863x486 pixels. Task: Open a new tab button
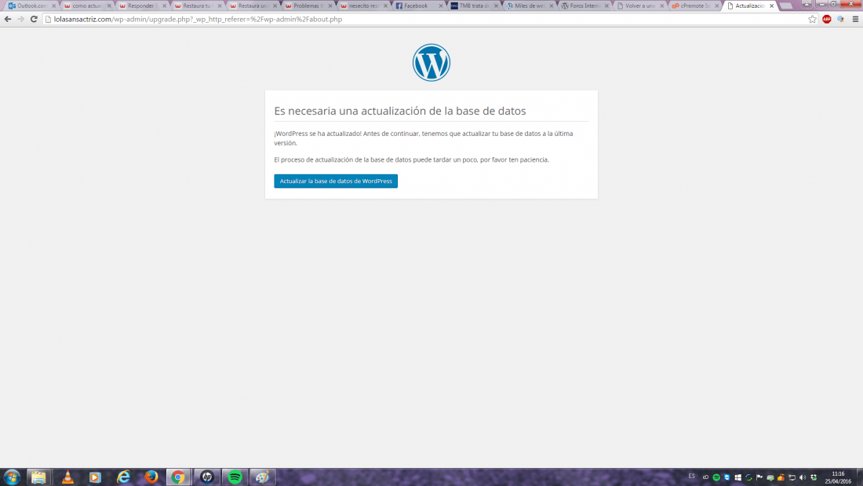786,5
